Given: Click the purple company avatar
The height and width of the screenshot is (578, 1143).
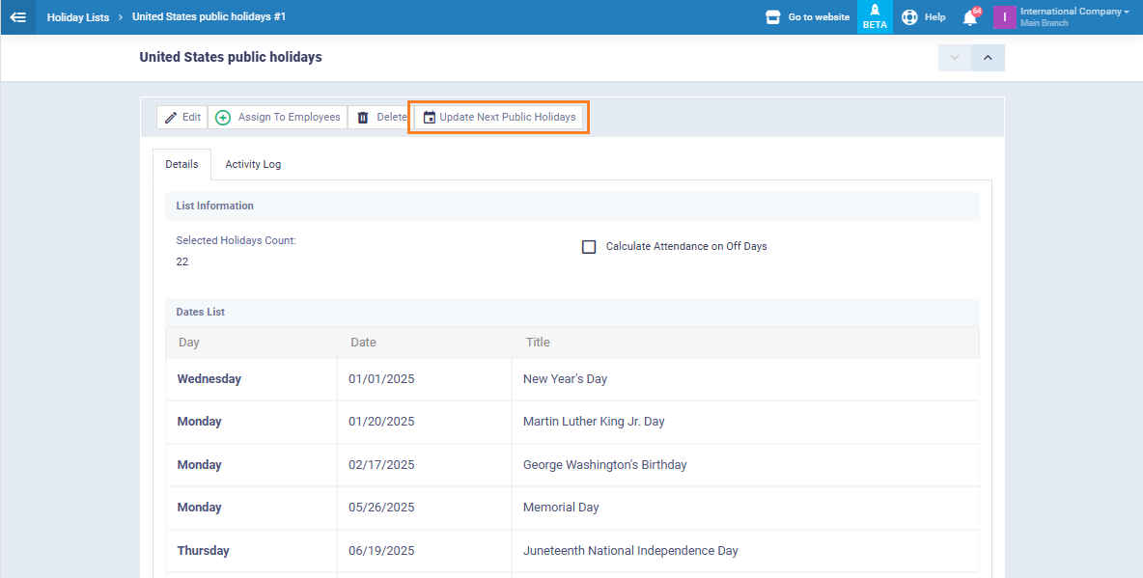Looking at the screenshot, I should tap(1005, 16).
